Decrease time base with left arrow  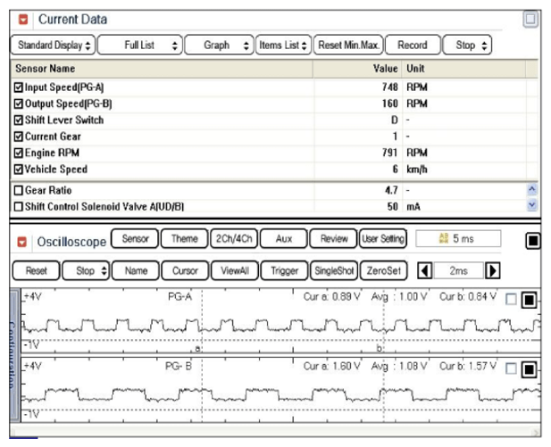(425, 269)
